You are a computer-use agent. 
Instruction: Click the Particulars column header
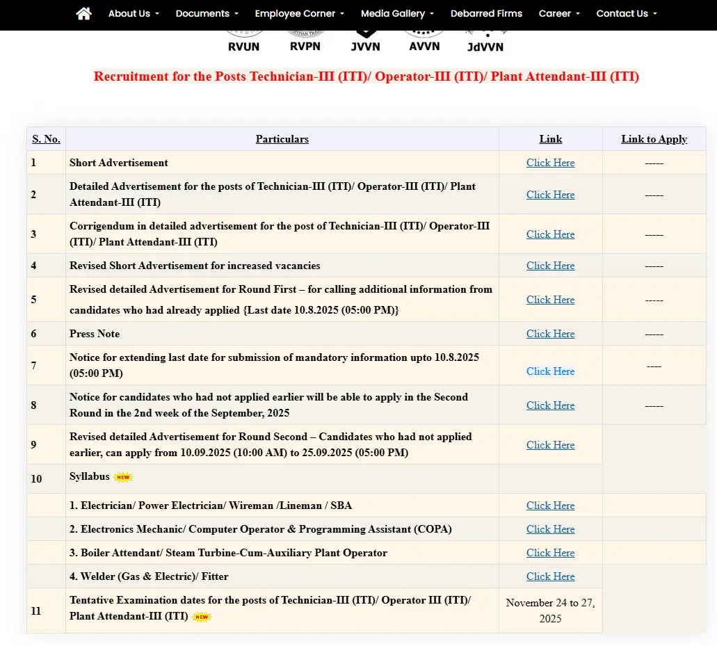point(282,139)
